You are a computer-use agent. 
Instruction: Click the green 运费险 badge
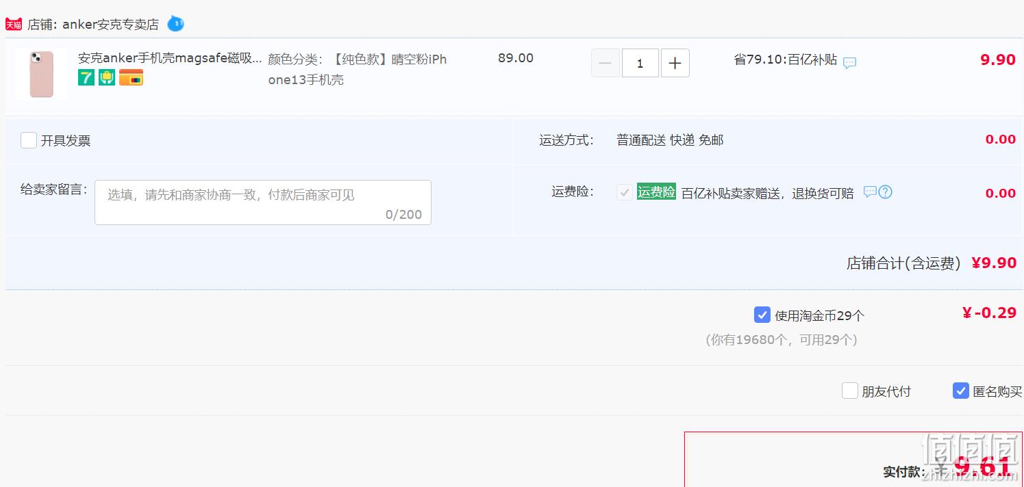click(x=656, y=192)
